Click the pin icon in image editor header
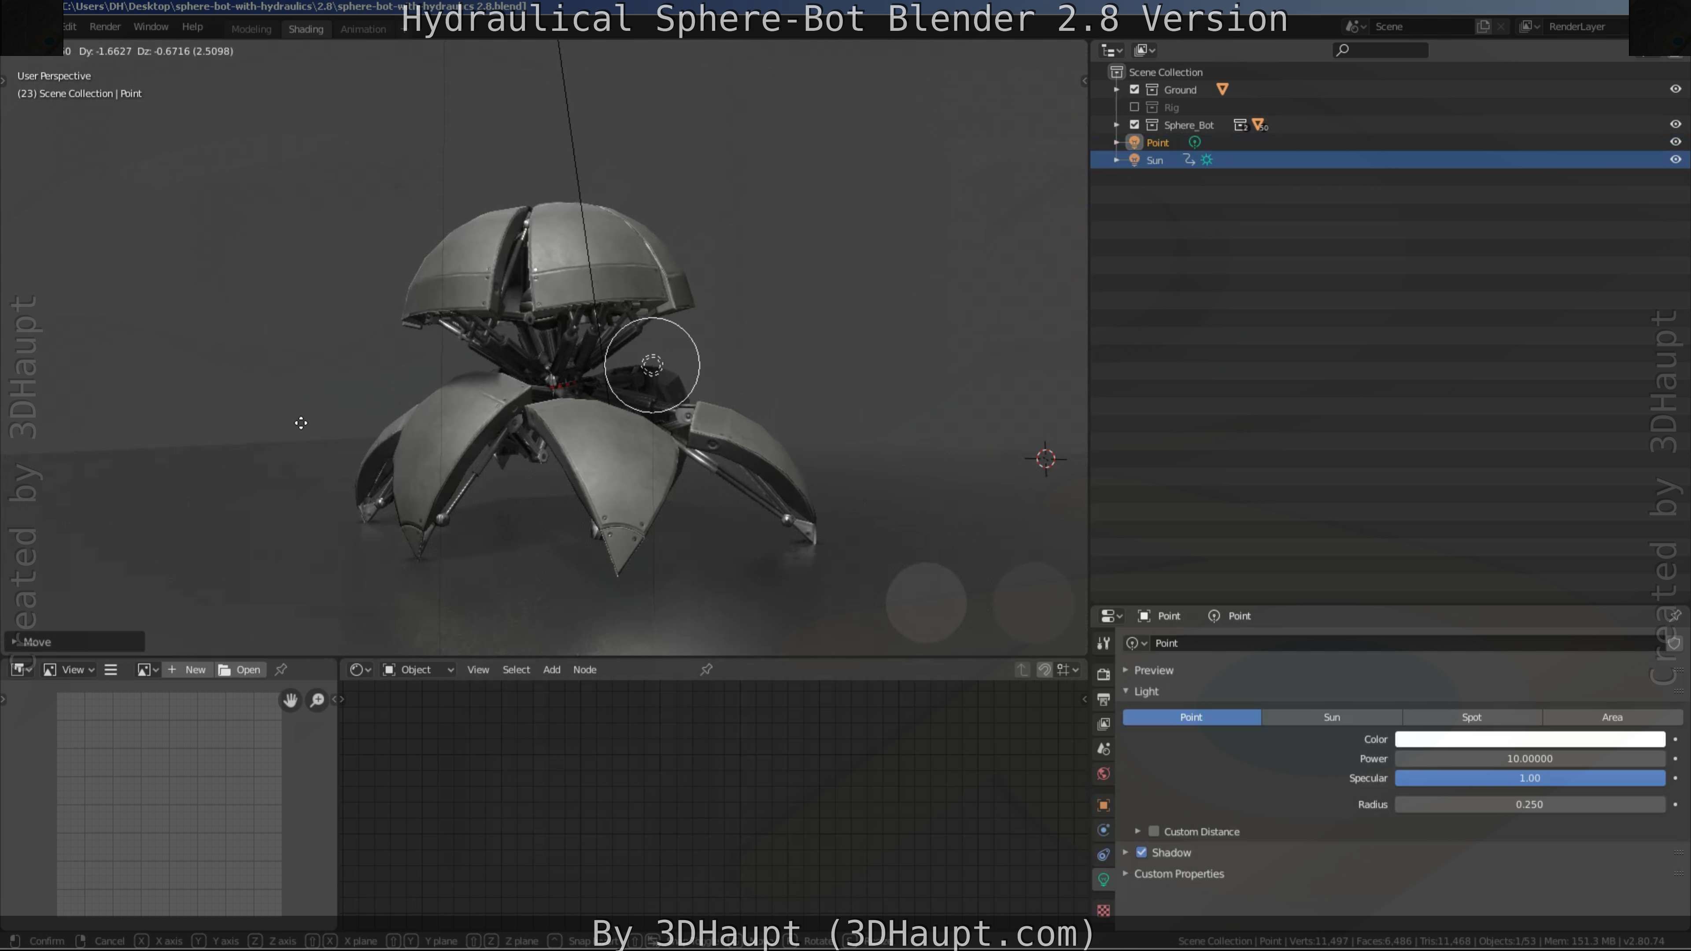 [281, 669]
